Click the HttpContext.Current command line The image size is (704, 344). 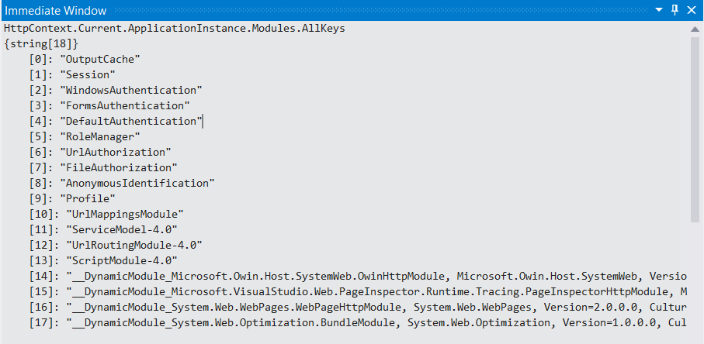(x=174, y=29)
